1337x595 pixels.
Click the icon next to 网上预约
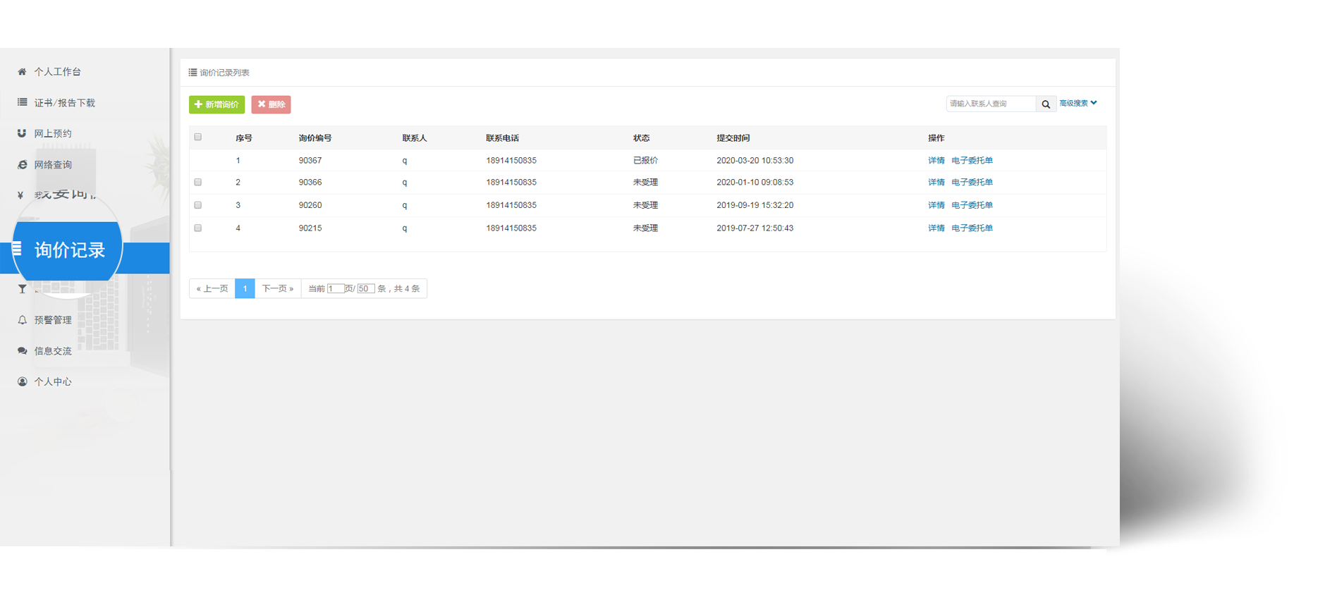point(22,133)
